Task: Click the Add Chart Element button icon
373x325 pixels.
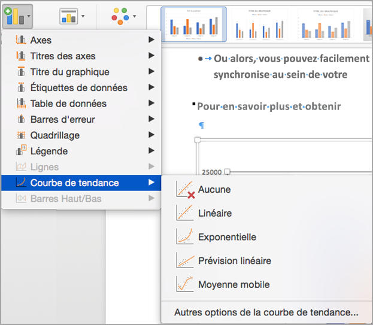Action: pyautogui.click(x=14, y=16)
